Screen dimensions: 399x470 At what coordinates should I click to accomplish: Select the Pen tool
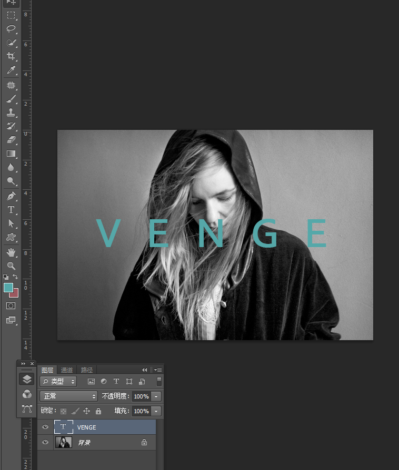pyautogui.click(x=11, y=196)
